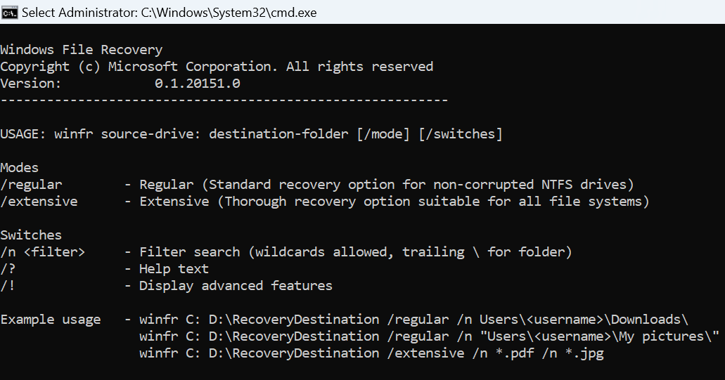
Task: Click the "Display advanced features" description
Action: coord(236,286)
